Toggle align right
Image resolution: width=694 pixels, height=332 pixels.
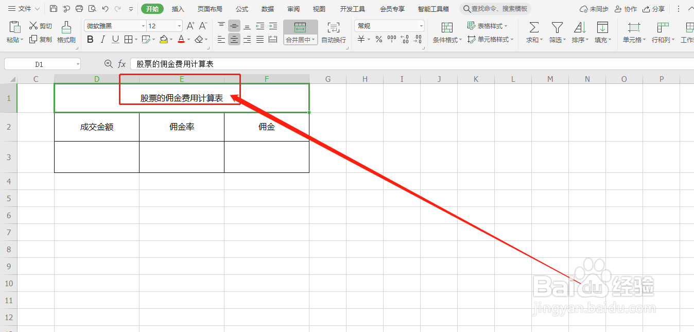tap(247, 39)
